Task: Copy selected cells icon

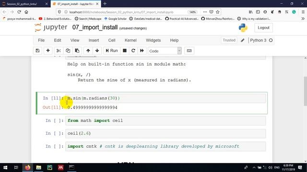Action: pyautogui.click(x=68, y=51)
